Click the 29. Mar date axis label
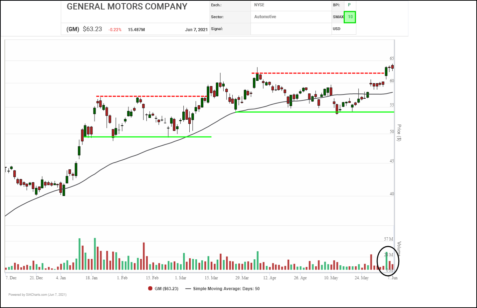The image size is (477, 308). (241, 278)
